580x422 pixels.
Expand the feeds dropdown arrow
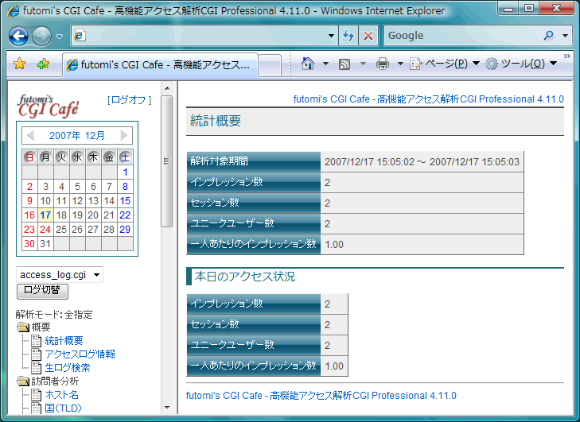[x=363, y=64]
